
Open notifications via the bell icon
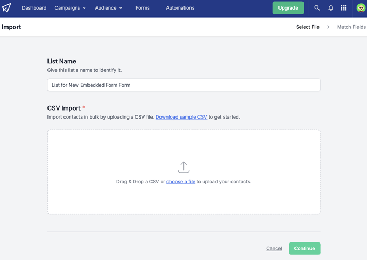(331, 8)
